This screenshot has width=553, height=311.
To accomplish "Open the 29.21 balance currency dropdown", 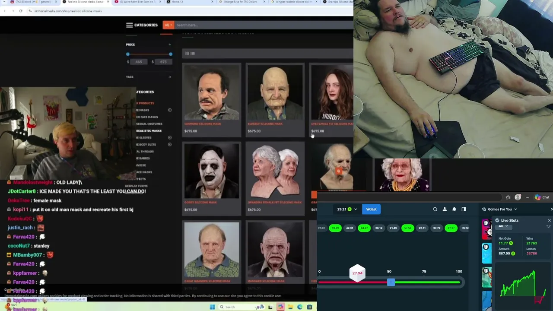I will 356,209.
